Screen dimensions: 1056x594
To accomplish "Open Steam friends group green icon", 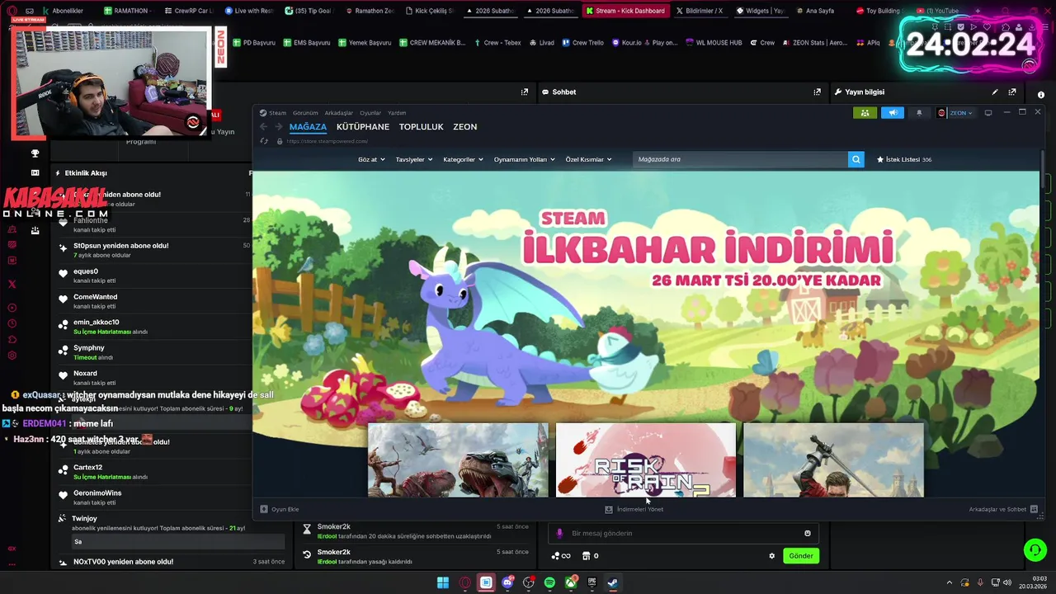I will coord(865,113).
